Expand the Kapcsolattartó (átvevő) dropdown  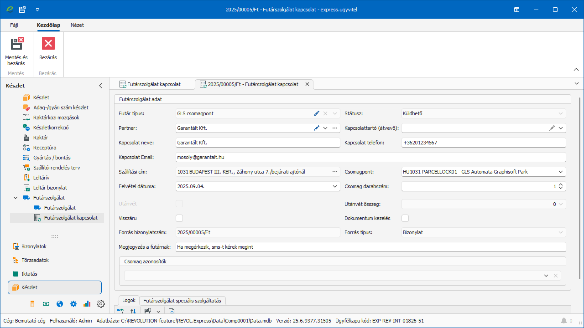click(x=561, y=128)
